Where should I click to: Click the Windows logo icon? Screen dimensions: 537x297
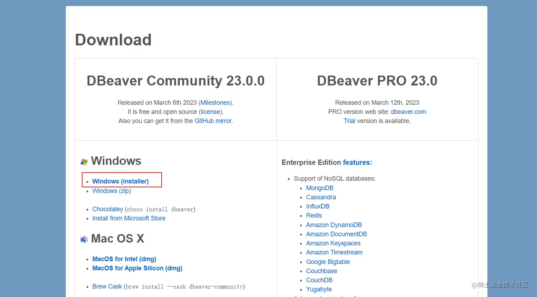84,162
